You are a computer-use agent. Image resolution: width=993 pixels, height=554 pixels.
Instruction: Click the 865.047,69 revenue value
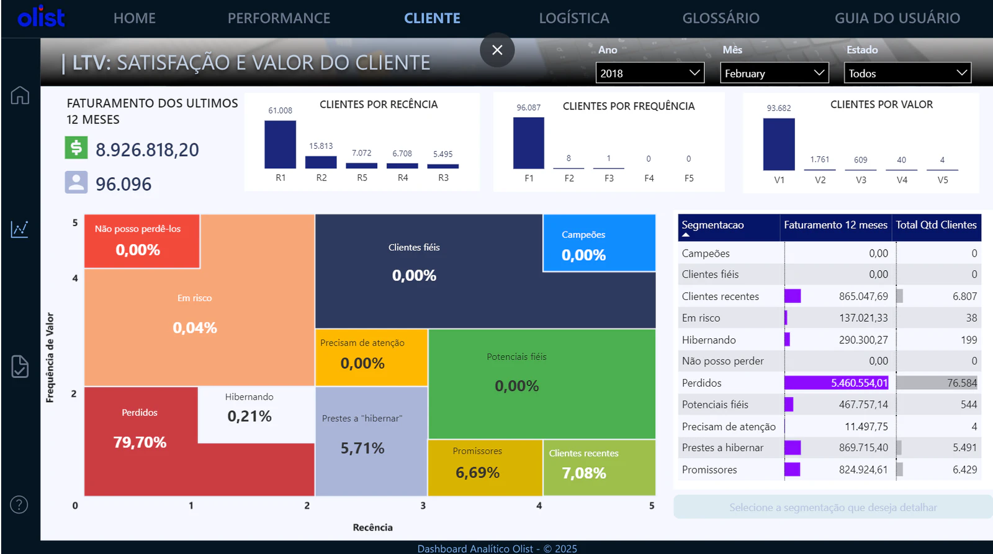pyautogui.click(x=863, y=296)
